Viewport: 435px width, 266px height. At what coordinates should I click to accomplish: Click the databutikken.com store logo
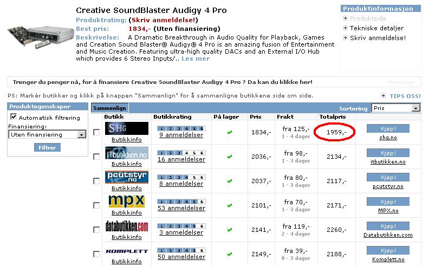(127, 226)
